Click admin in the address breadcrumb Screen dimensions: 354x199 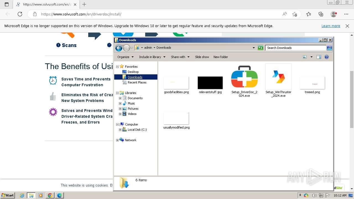pyautogui.click(x=148, y=48)
